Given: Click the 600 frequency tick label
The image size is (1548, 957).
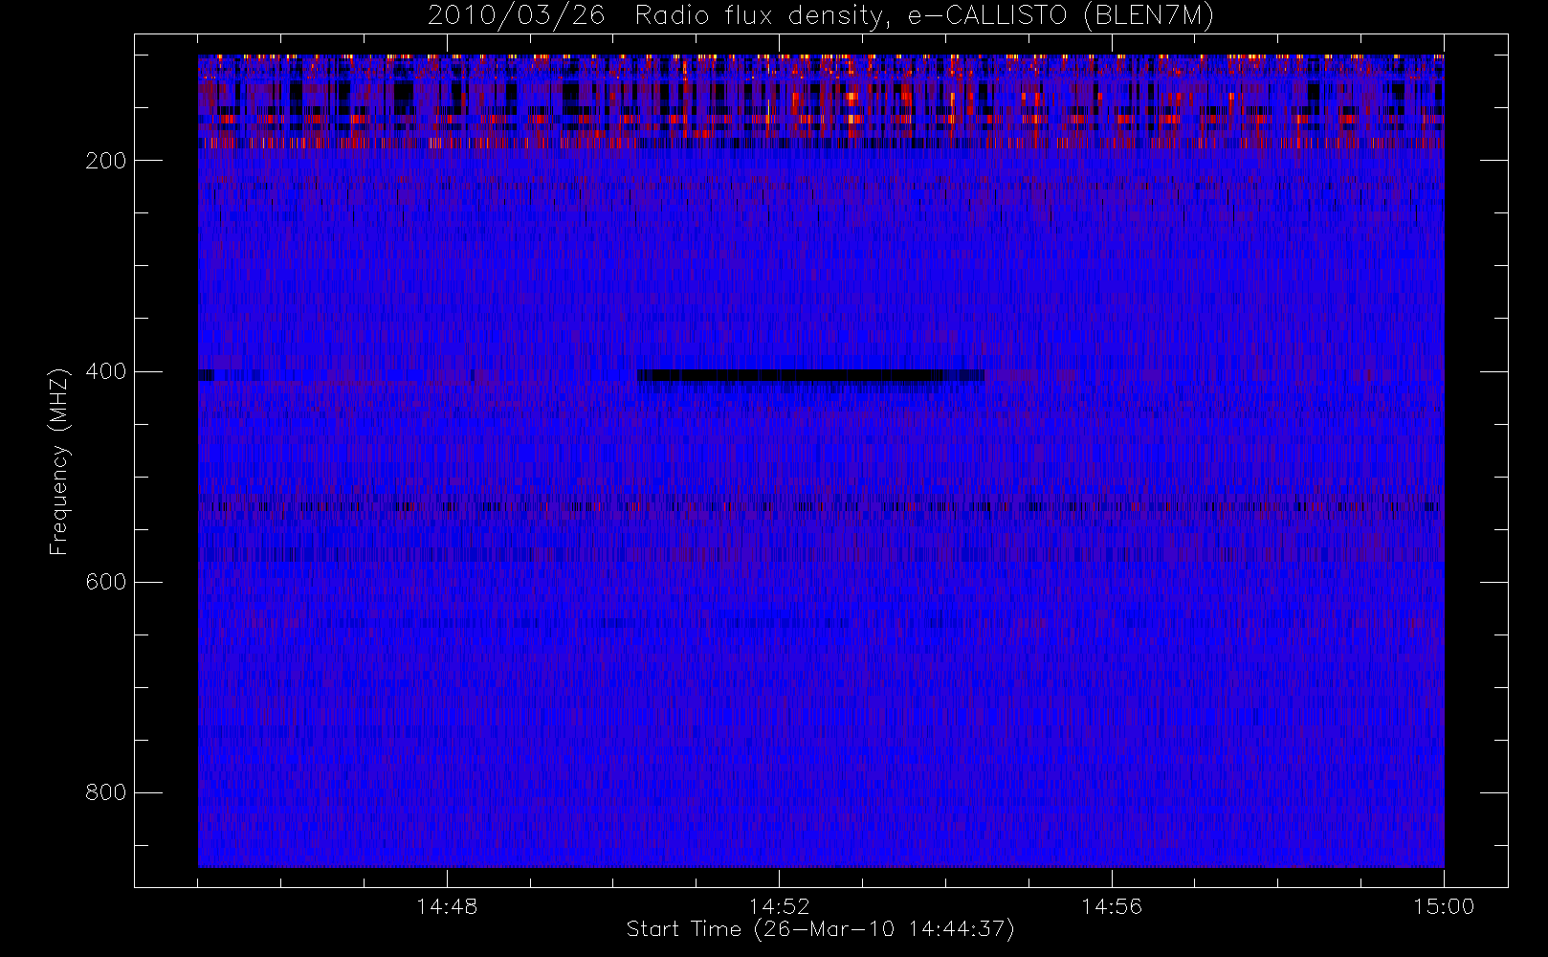Looking at the screenshot, I should [x=106, y=582].
